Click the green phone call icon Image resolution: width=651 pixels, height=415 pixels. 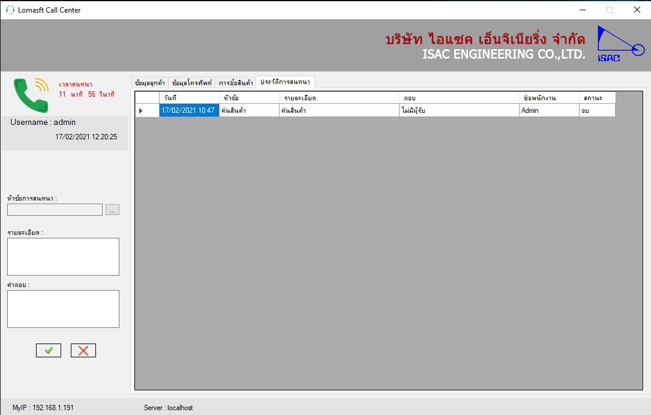point(31,94)
